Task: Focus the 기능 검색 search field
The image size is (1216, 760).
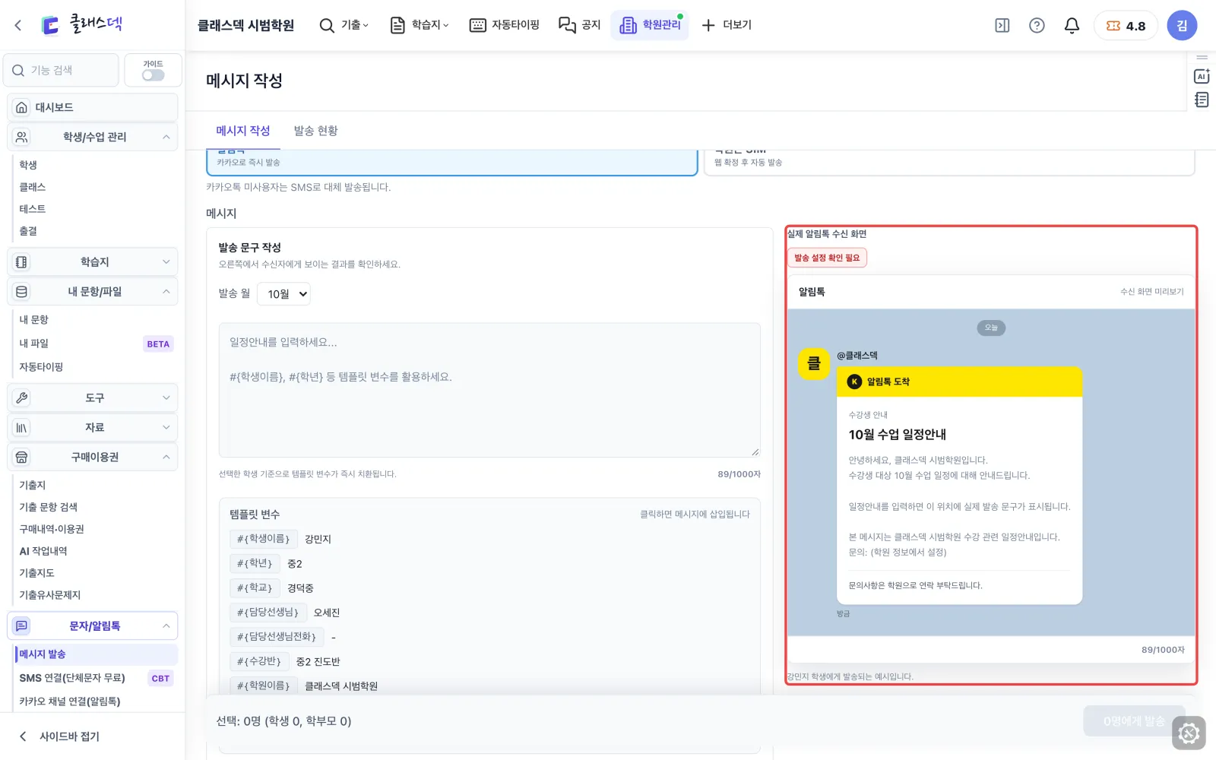Action: click(62, 70)
